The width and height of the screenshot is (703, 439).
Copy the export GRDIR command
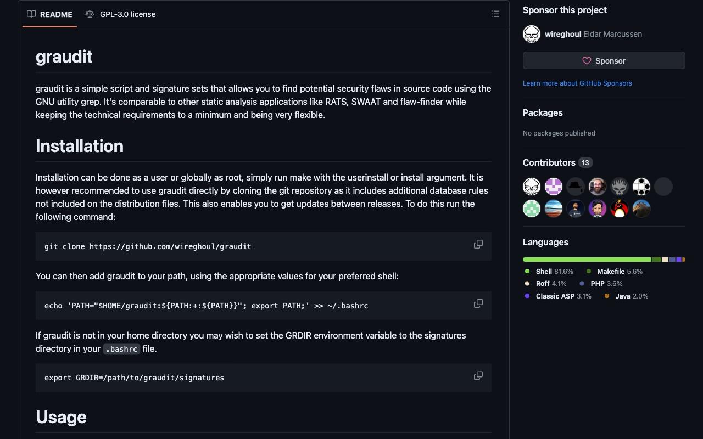pos(478,376)
